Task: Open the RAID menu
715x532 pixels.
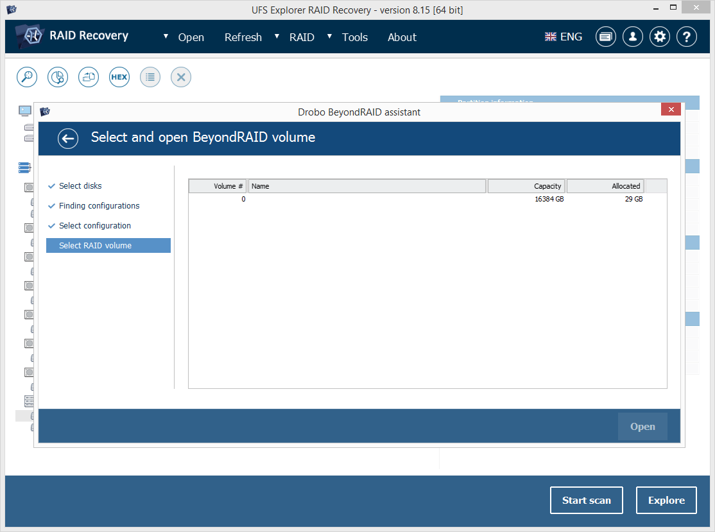Action: [x=302, y=37]
